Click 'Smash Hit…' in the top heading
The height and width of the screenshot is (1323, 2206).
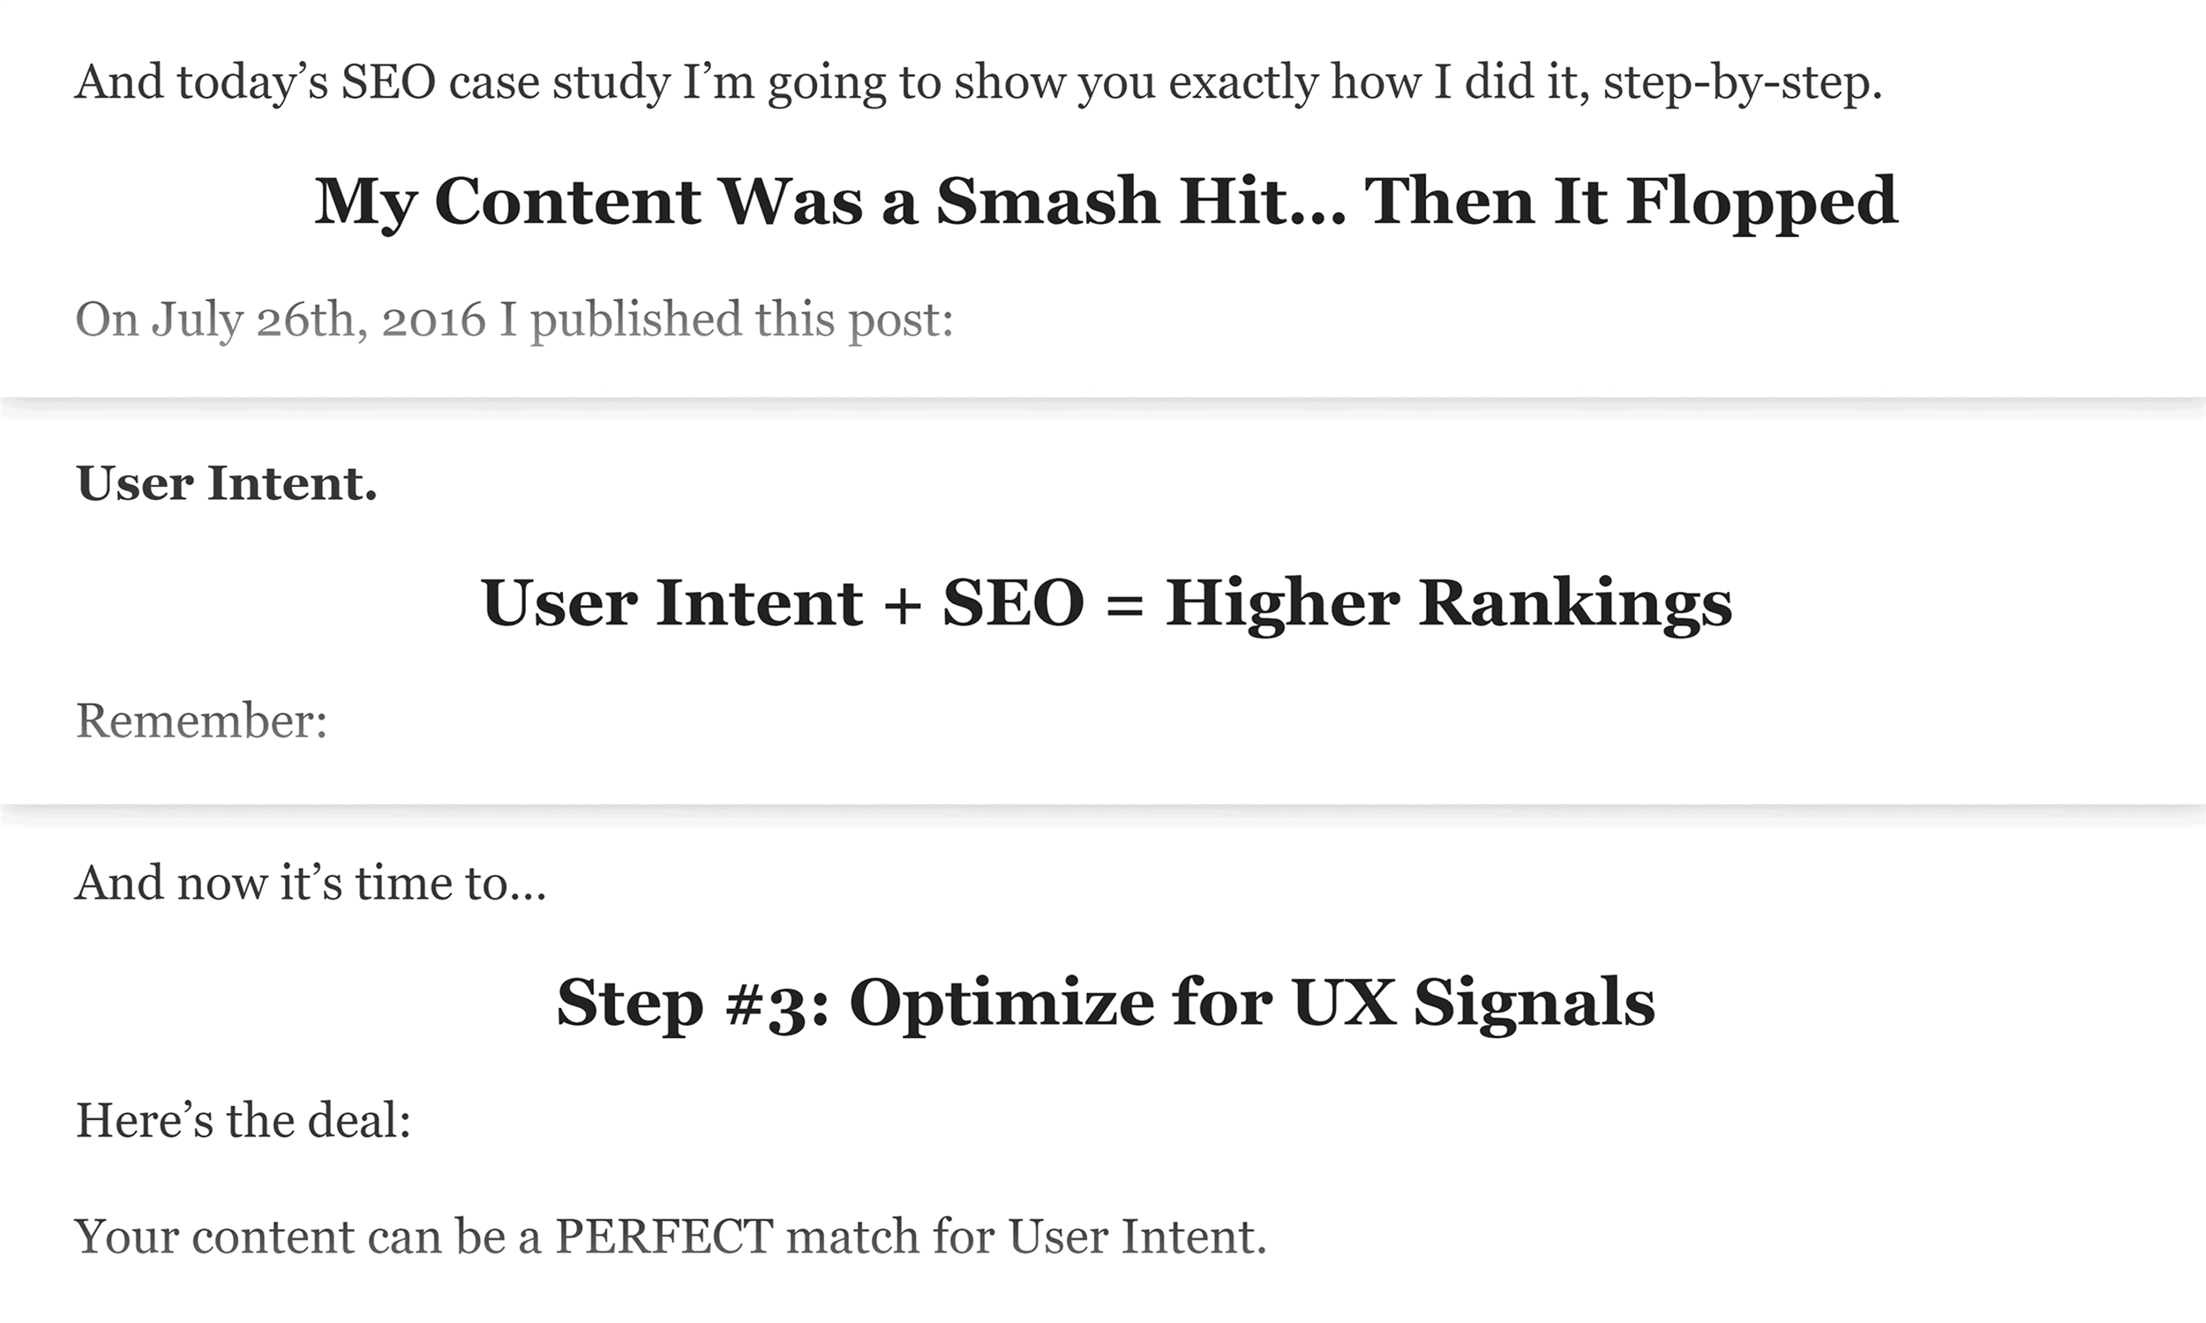point(1141,201)
